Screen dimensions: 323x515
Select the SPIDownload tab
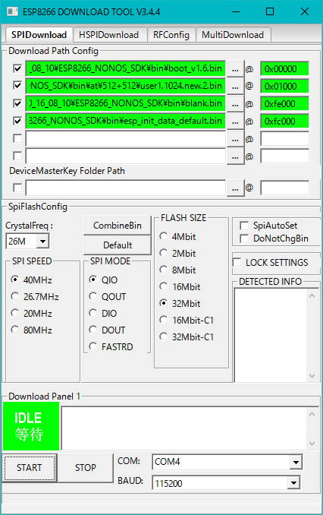click(39, 34)
